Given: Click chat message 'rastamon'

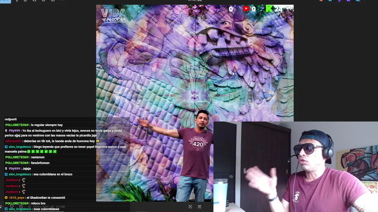Looking at the screenshot, I should (x=38, y=157).
